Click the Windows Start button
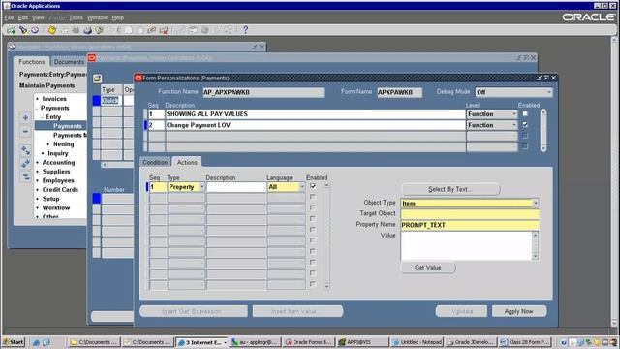 [13, 342]
